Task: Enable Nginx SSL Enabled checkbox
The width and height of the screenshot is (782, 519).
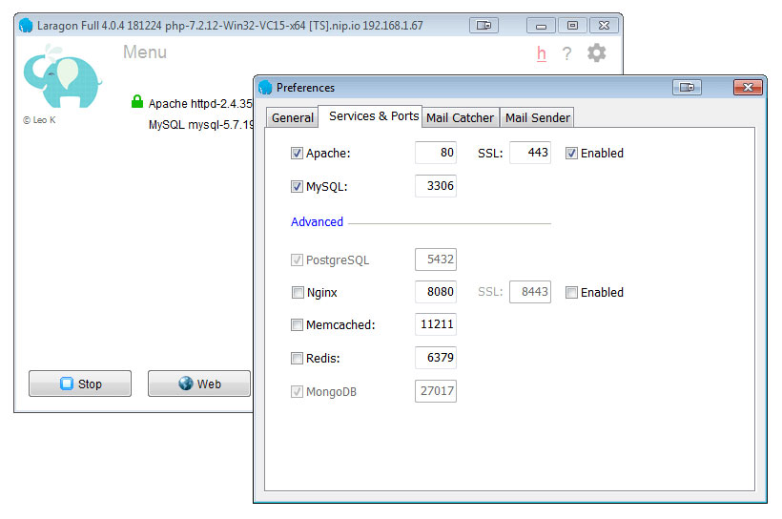Action: click(x=571, y=293)
